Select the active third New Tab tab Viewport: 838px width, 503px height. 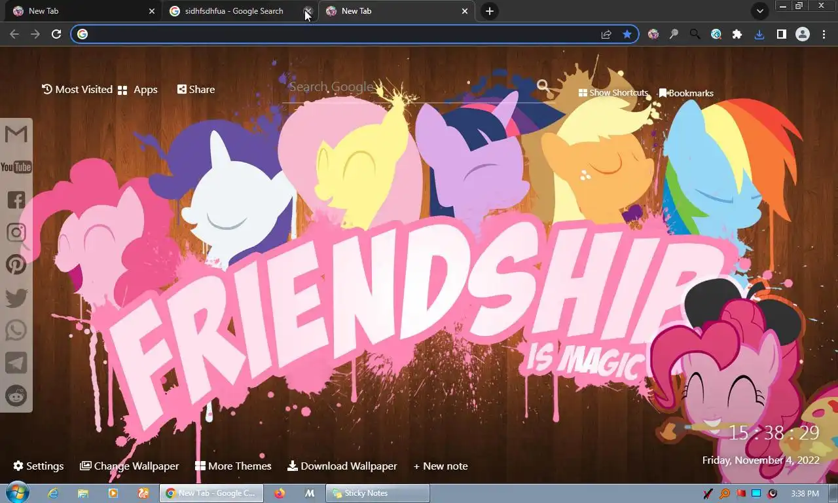coord(396,11)
